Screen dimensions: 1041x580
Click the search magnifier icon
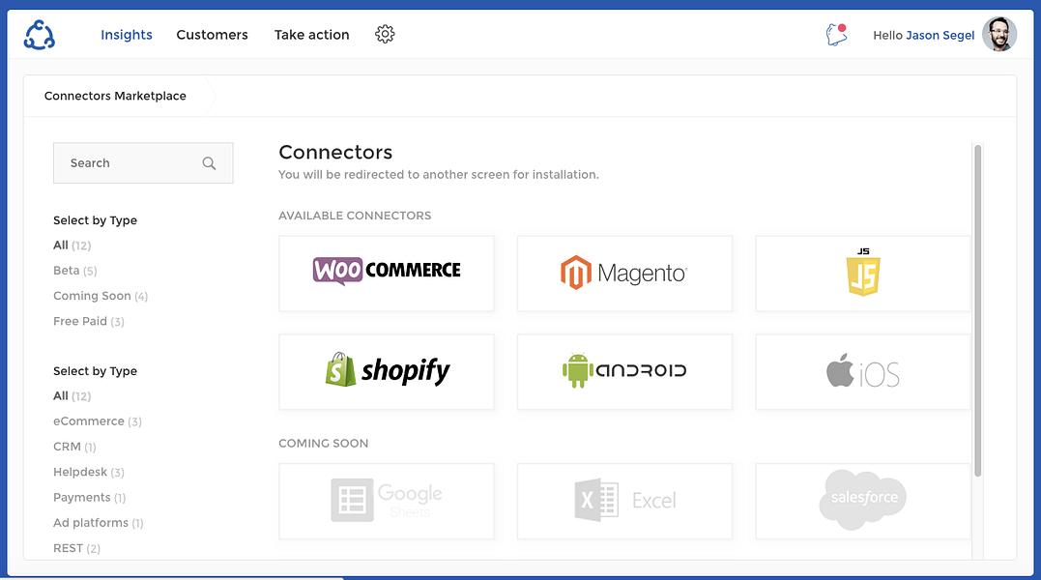click(x=209, y=163)
